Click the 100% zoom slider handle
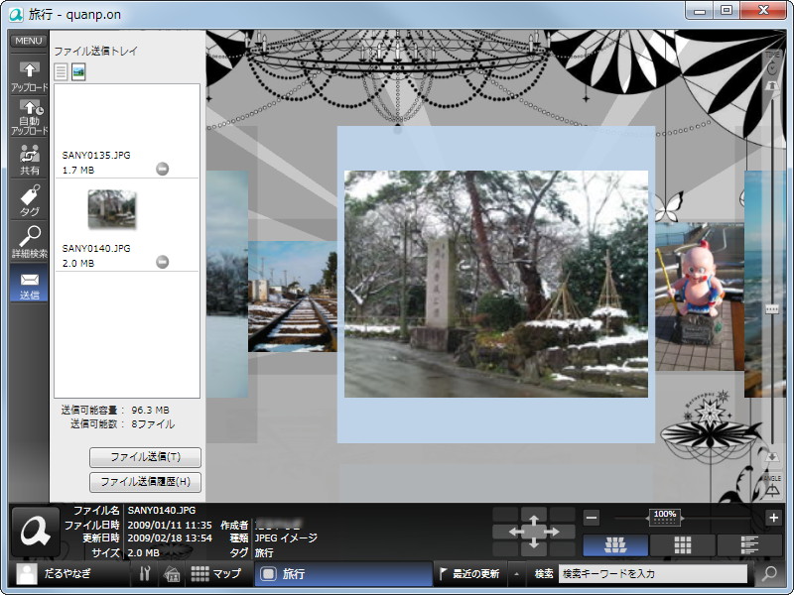The image size is (794, 595). coord(665,517)
